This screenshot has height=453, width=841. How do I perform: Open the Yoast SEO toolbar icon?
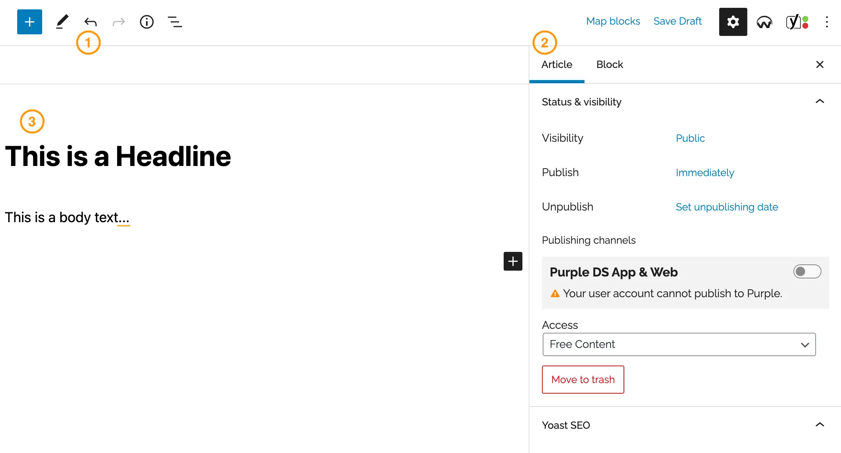[x=797, y=22]
